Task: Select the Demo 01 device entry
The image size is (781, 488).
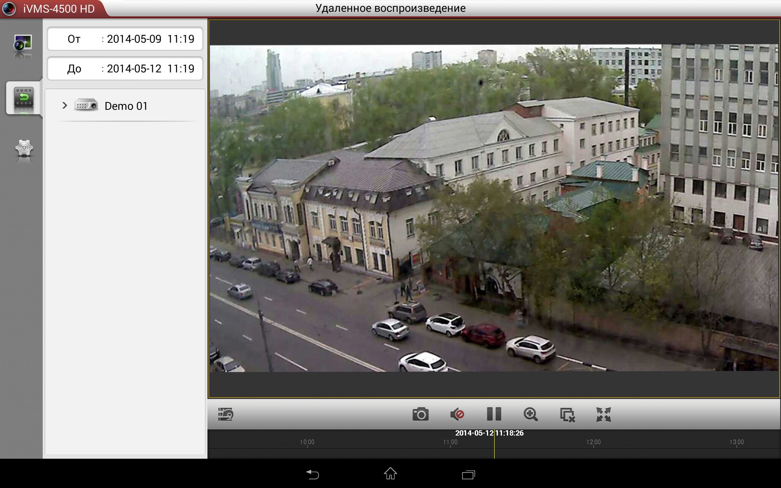Action: [x=125, y=106]
